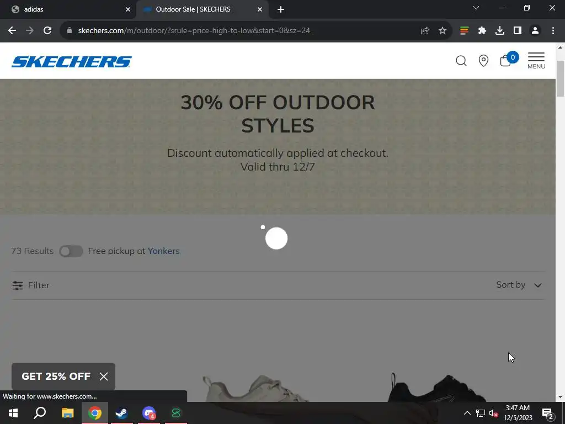The width and height of the screenshot is (565, 424).
Task: Open the store locator pin icon
Action: click(483, 61)
